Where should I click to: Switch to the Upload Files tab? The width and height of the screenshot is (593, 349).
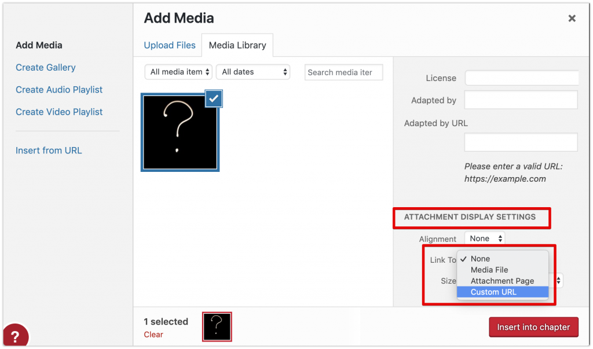[170, 45]
